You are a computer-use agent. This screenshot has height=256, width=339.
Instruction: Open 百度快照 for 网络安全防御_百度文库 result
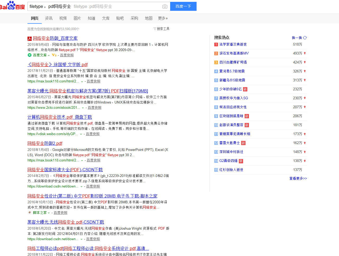click(67, 55)
